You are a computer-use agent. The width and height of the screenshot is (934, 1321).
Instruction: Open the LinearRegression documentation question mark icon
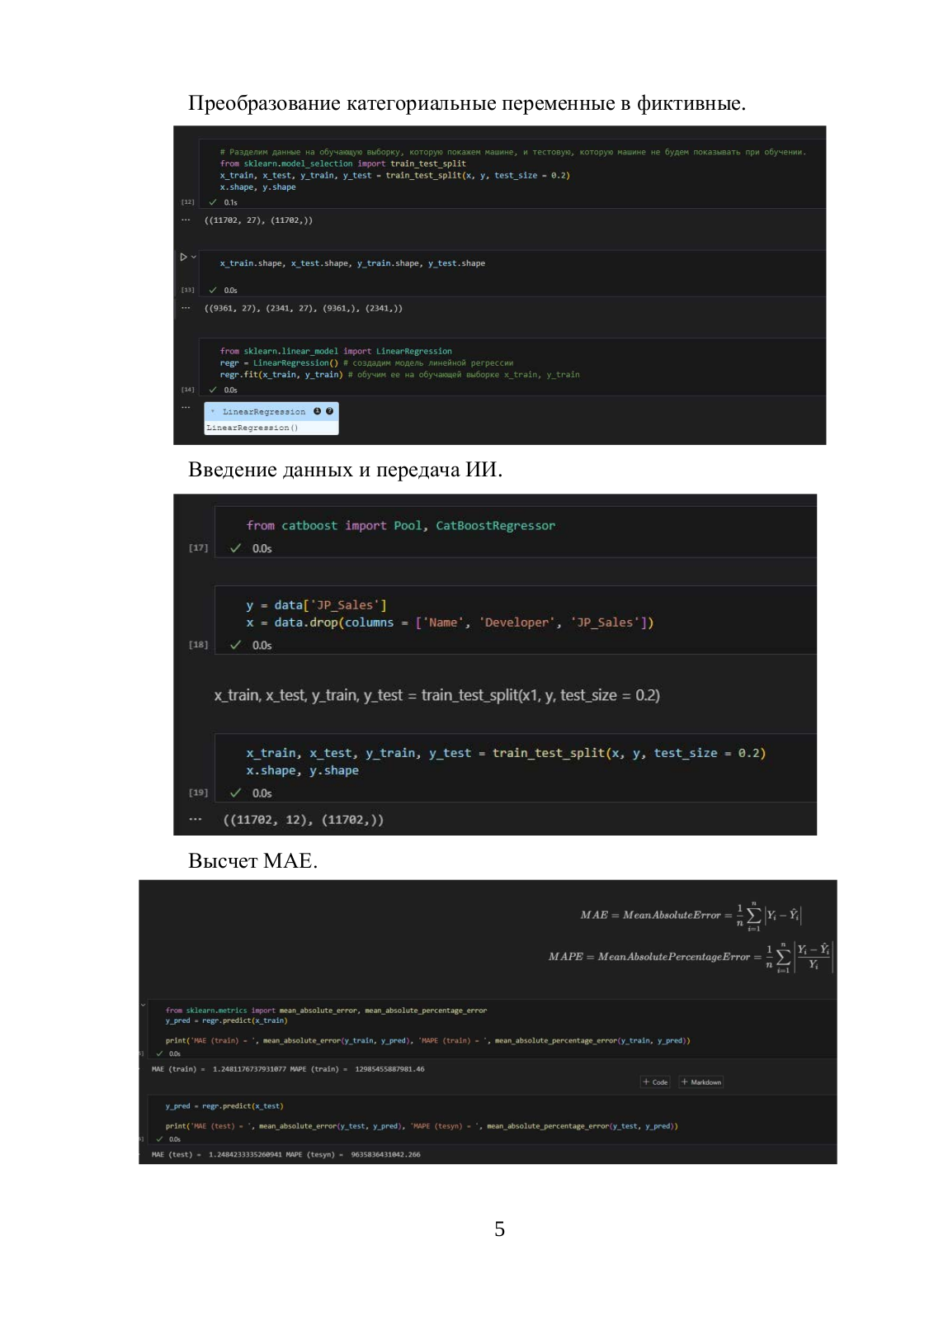tap(329, 411)
